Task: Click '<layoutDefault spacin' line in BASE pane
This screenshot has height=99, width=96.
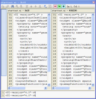Action: [31, 81]
